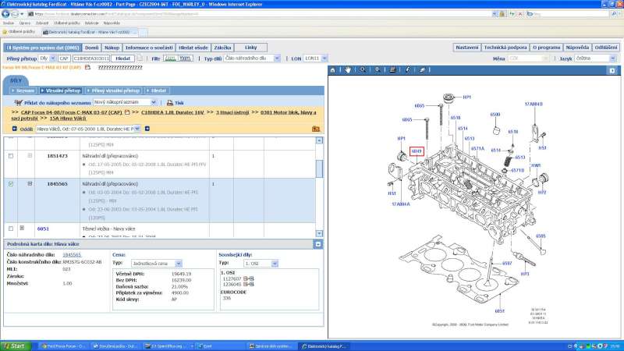
Task: Click the Windows Start button
Action: [x=16, y=346]
